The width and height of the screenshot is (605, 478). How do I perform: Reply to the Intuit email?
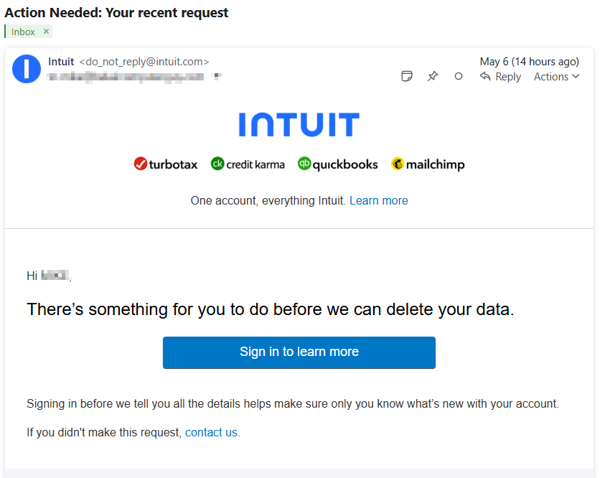[x=500, y=77]
